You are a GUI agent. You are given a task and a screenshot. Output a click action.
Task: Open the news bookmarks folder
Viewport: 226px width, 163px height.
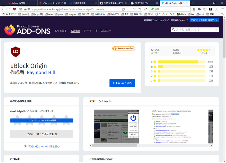tap(49, 14)
